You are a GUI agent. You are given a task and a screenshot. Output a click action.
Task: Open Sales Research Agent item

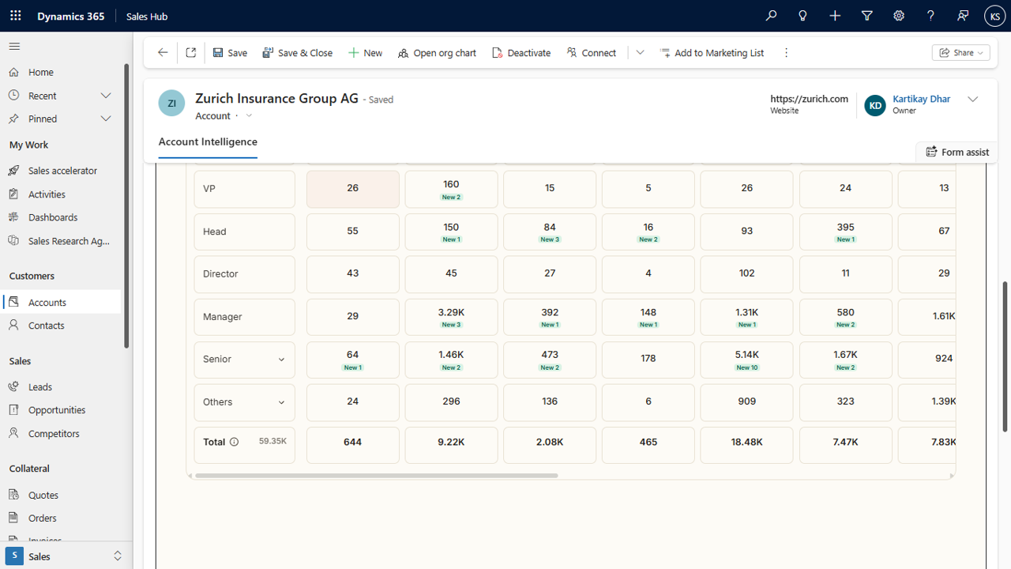pos(69,241)
